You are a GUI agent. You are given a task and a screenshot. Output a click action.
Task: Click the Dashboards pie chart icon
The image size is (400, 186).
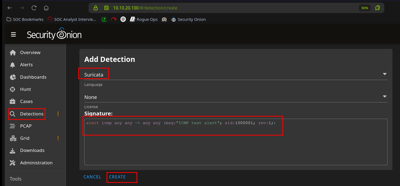coord(13,77)
